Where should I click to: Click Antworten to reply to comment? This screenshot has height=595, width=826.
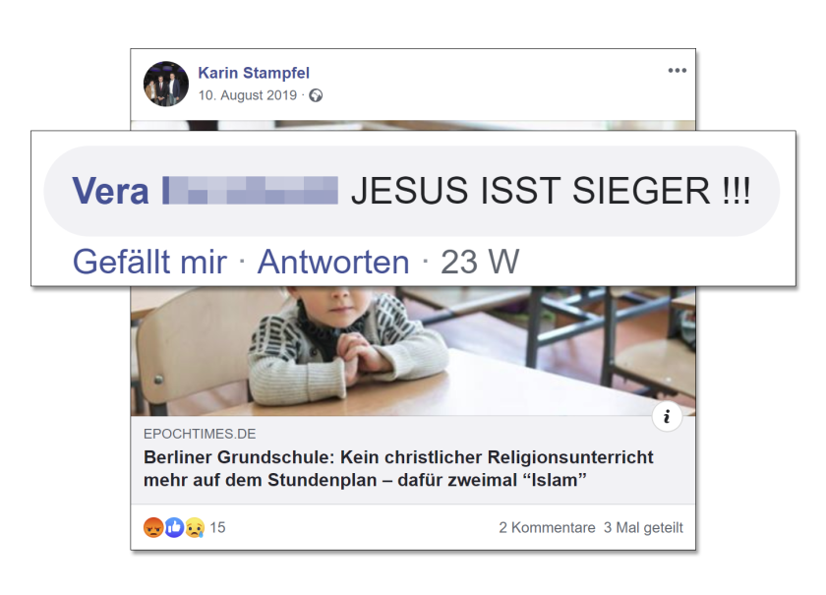tap(333, 262)
